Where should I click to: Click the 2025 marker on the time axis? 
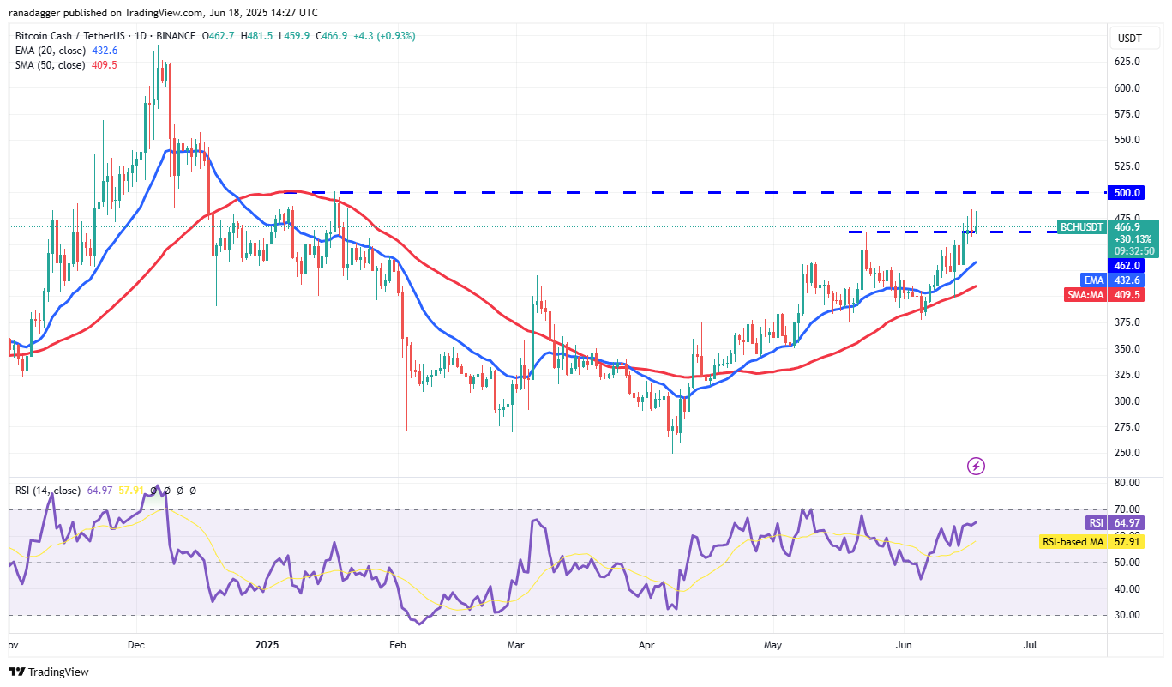click(267, 644)
